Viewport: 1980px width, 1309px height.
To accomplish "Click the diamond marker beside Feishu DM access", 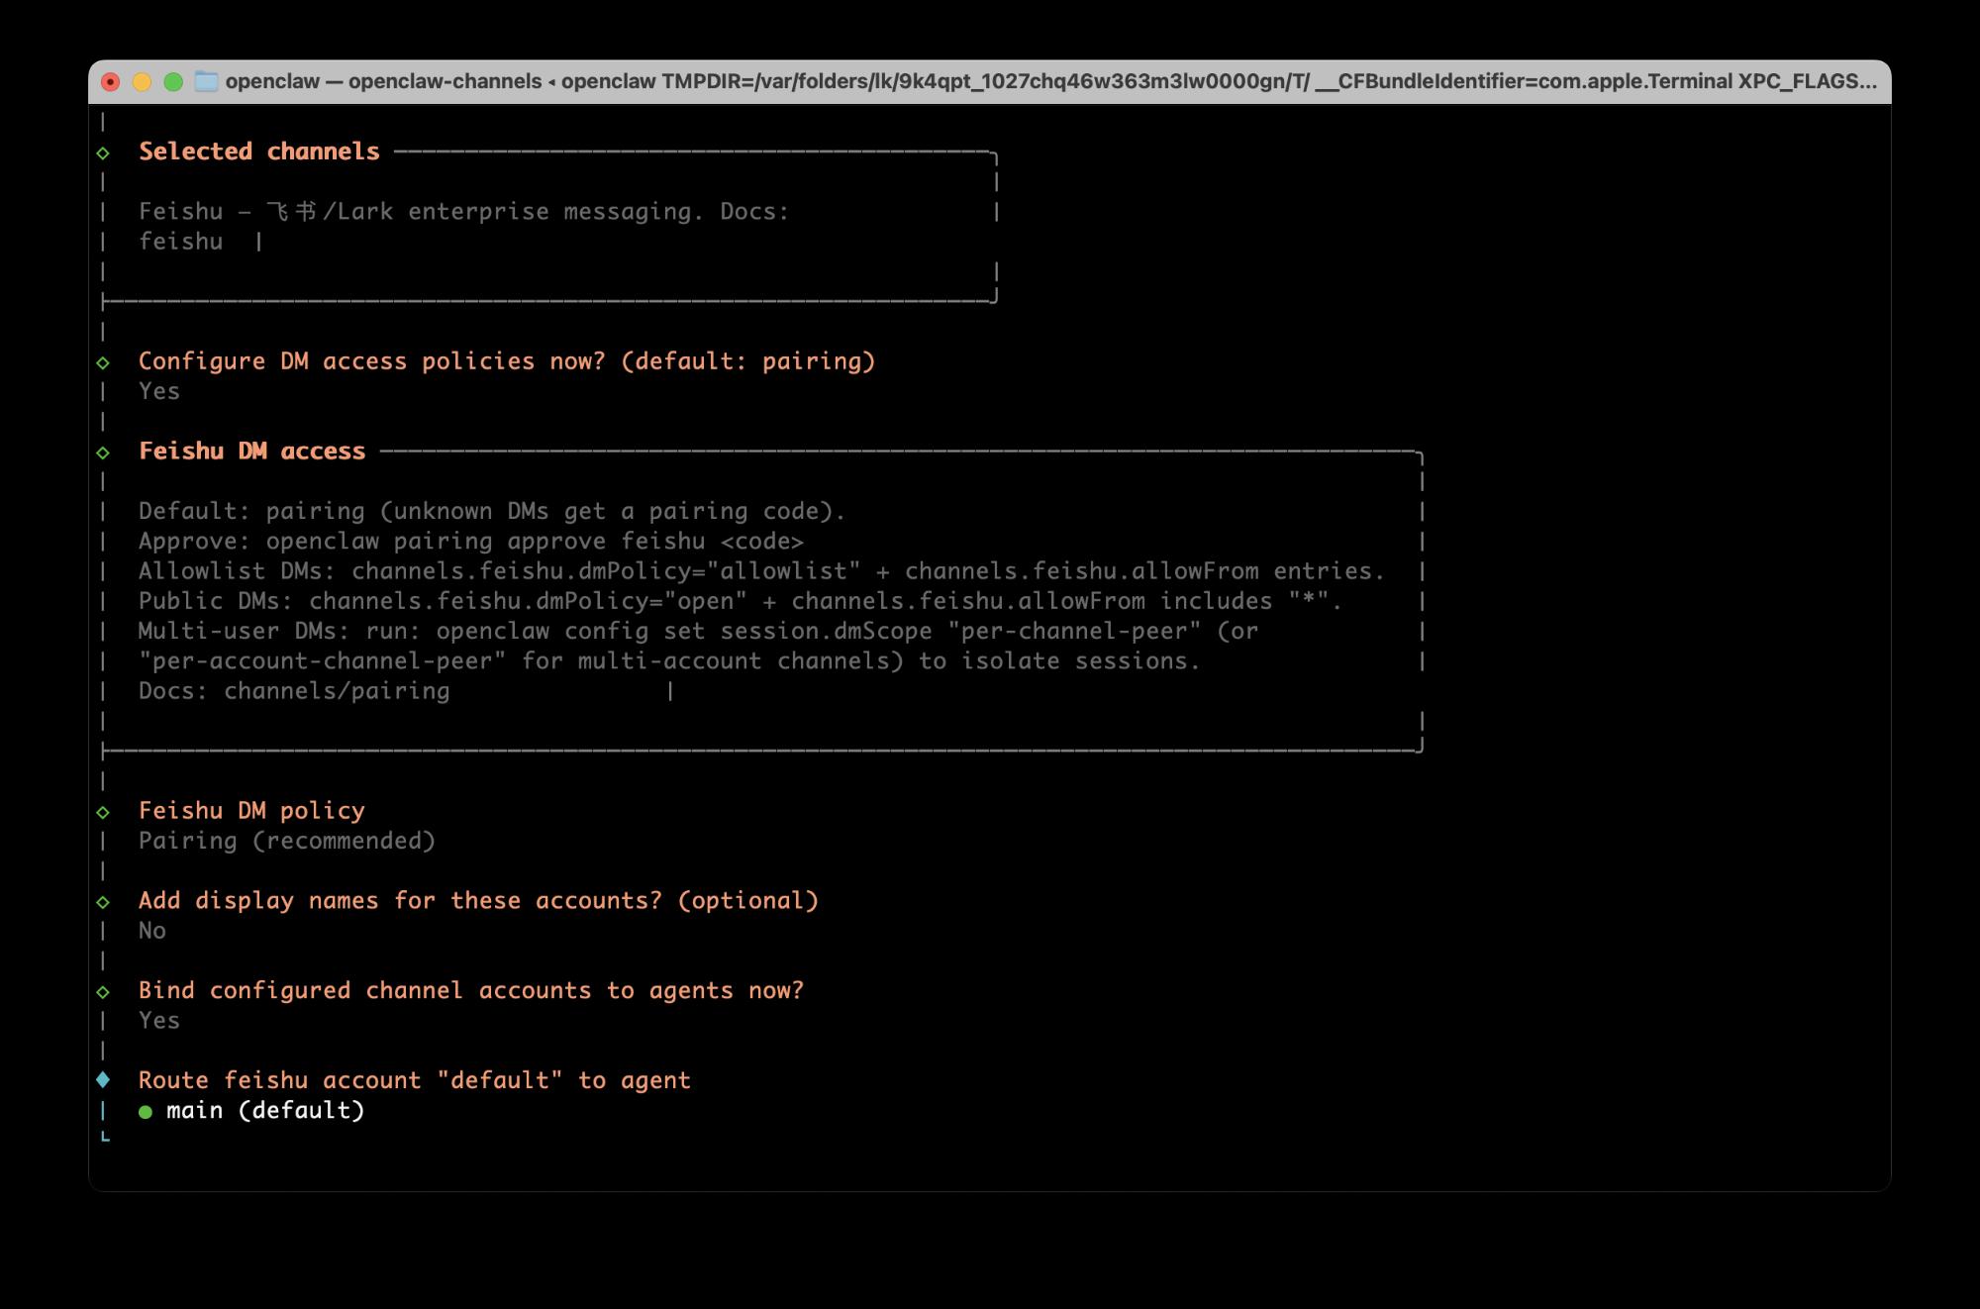I will [103, 453].
